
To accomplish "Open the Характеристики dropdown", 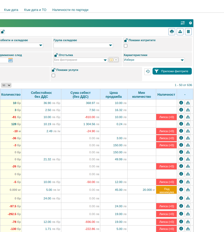I will pyautogui.click(x=154, y=60).
